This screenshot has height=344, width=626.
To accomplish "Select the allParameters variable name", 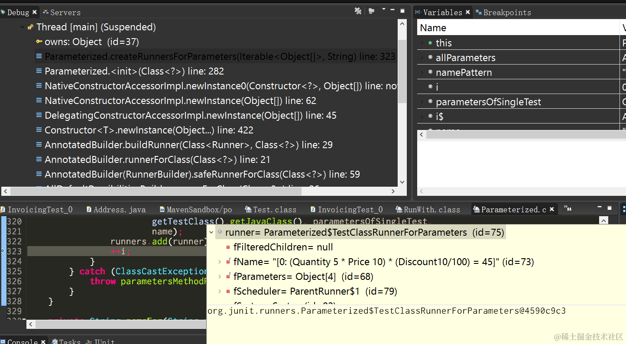I will click(465, 58).
